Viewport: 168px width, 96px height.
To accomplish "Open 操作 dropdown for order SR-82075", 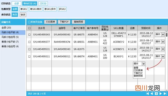I will pyautogui.click(x=160, y=49).
